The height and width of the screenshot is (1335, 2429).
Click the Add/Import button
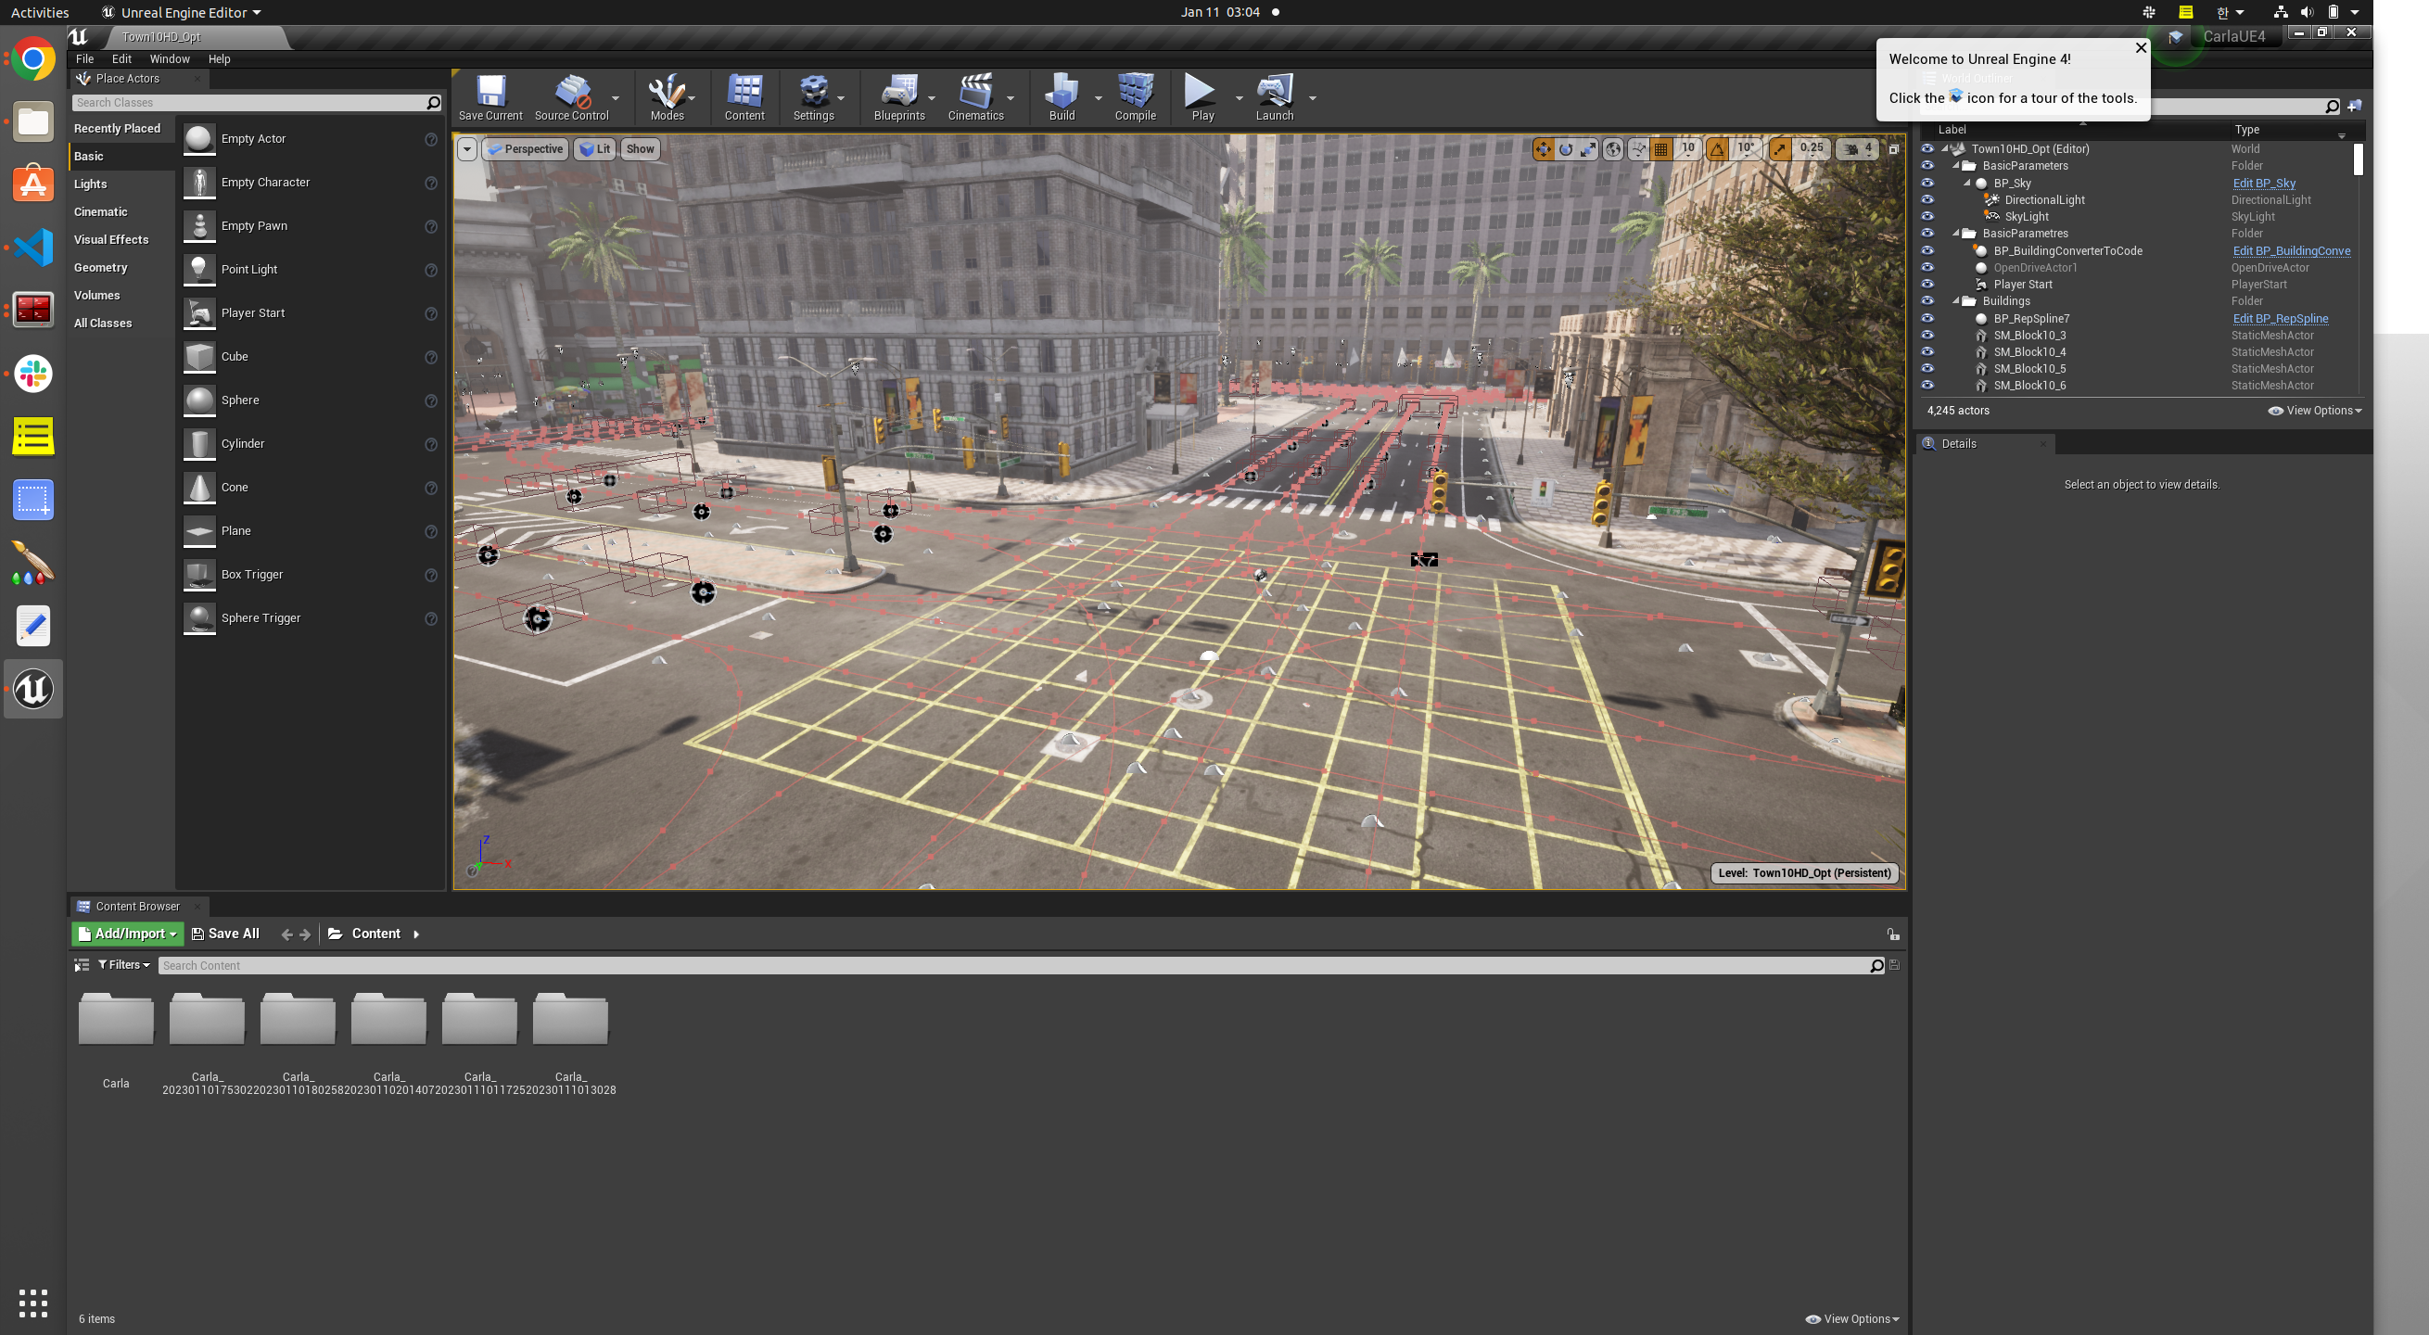(x=127, y=934)
